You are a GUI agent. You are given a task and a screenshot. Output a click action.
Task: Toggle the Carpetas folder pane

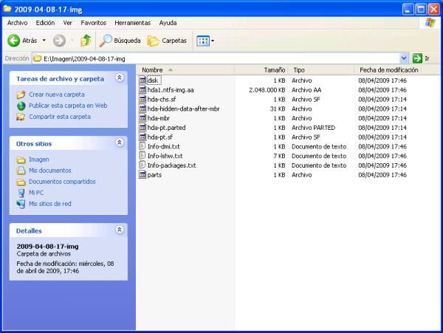[168, 41]
